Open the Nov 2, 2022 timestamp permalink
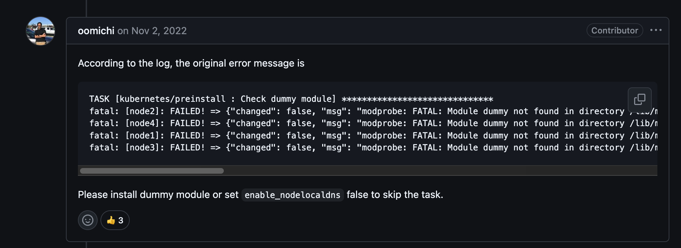The height and width of the screenshot is (248, 681). (159, 31)
